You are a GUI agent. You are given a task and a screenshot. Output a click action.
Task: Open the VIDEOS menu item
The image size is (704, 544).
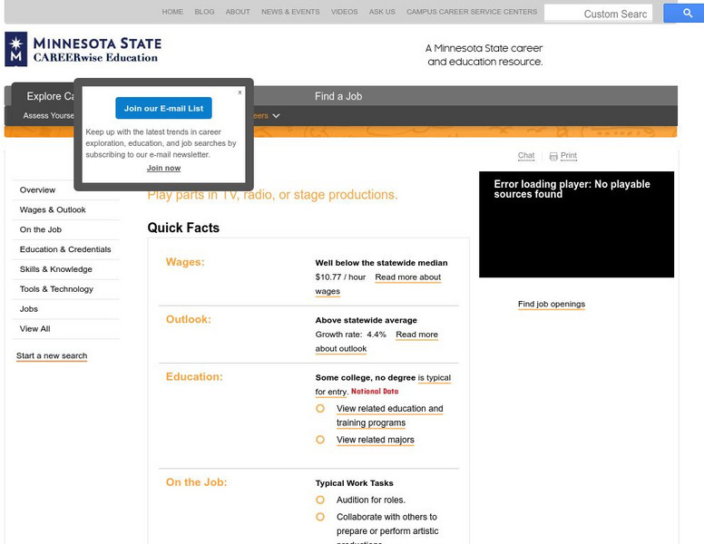(x=345, y=12)
